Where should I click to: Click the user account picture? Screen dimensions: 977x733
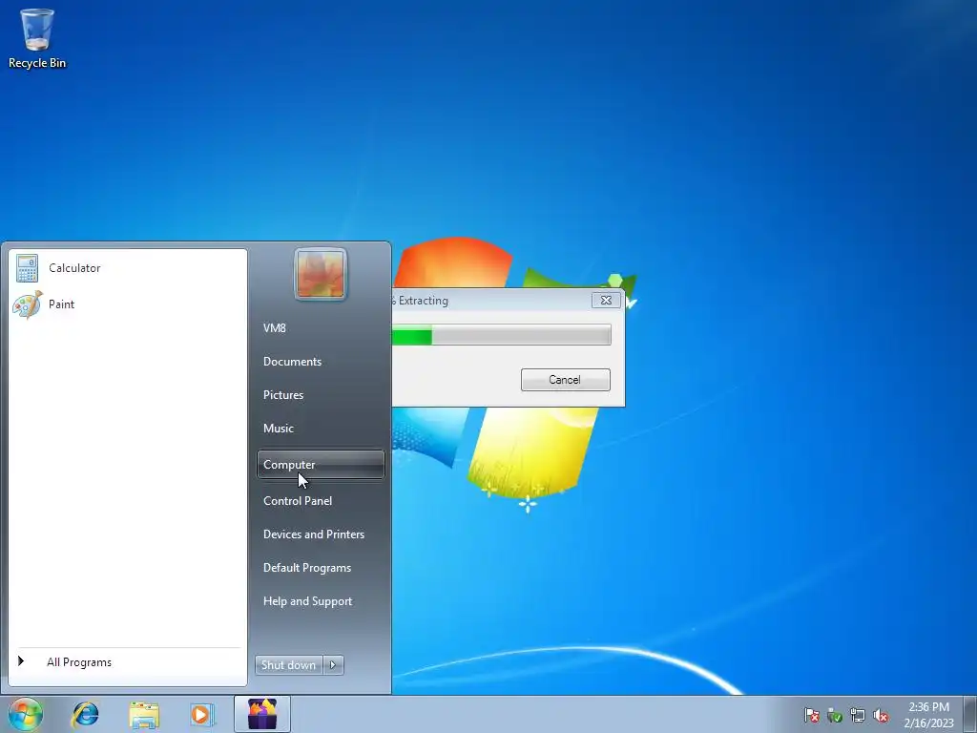321,274
